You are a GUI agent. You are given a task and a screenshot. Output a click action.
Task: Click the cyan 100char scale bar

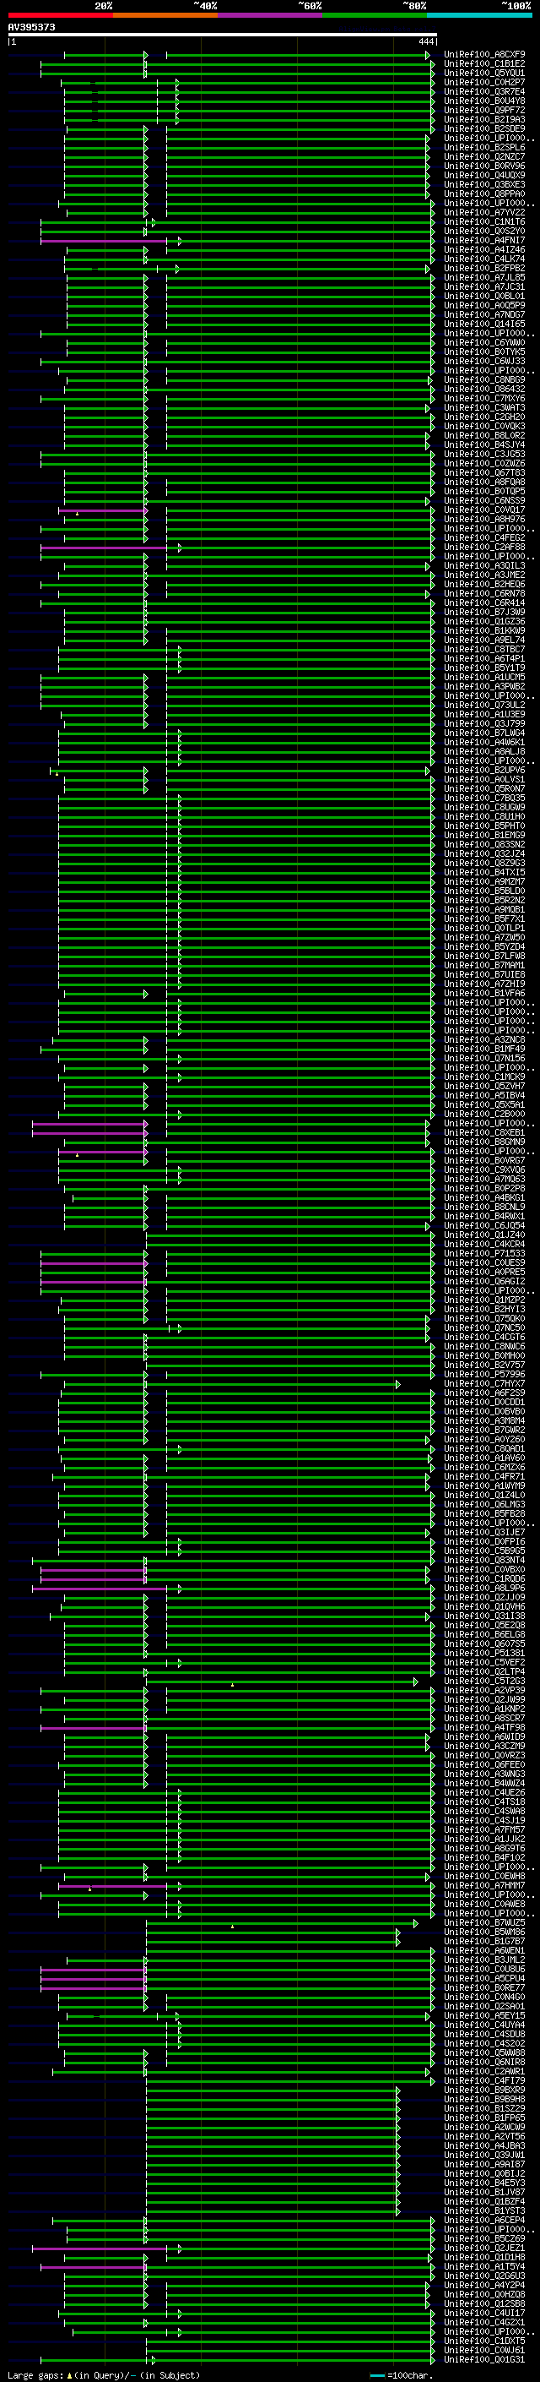(376, 2375)
